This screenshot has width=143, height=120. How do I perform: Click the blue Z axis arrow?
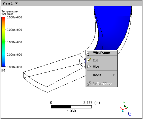coord(128,111)
